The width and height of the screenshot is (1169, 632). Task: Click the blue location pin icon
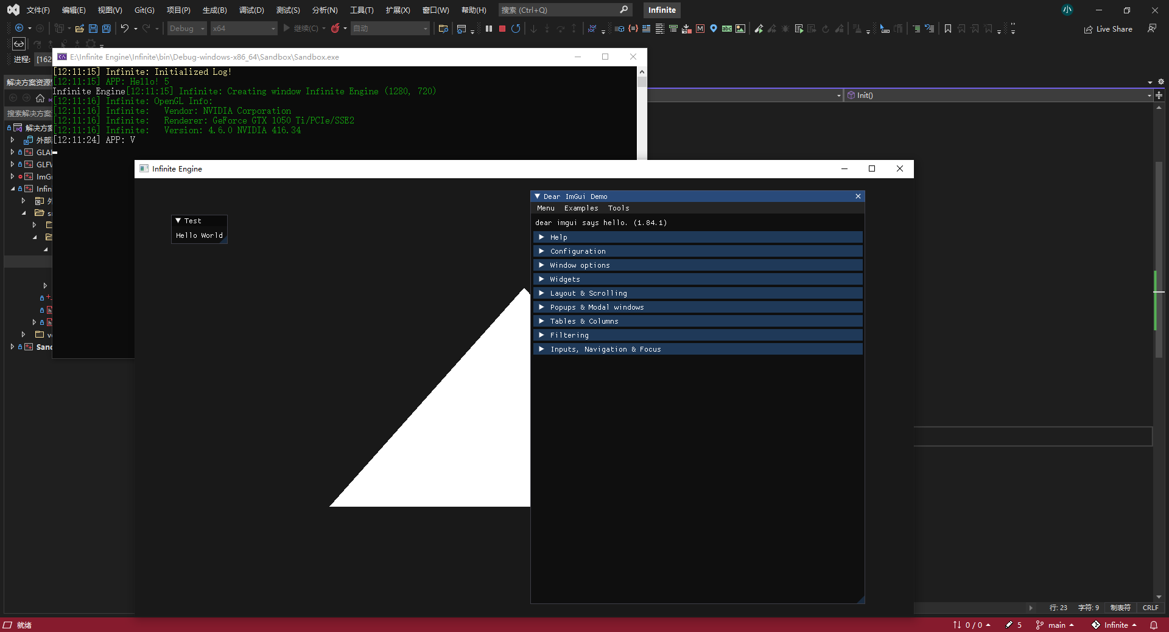coord(714,29)
